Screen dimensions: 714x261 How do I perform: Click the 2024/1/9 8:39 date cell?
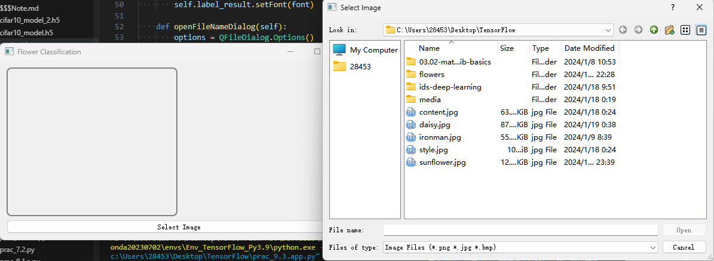click(587, 137)
